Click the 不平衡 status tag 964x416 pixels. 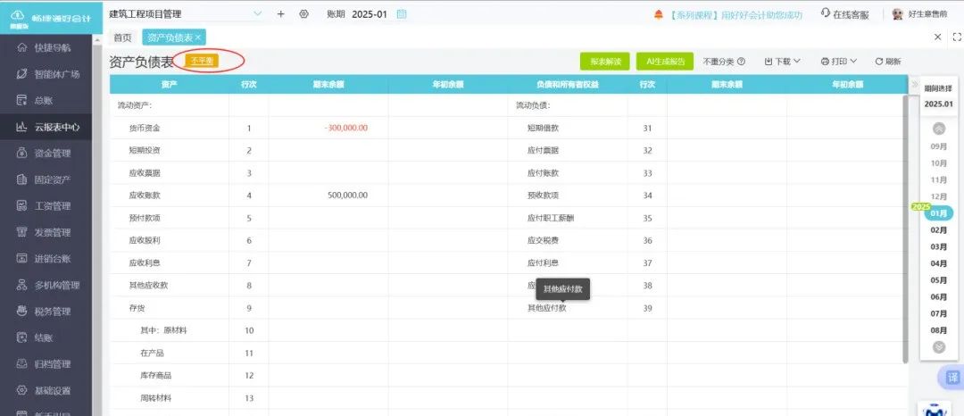pyautogui.click(x=203, y=61)
